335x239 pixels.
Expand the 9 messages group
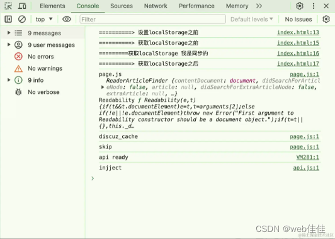tap(9, 33)
